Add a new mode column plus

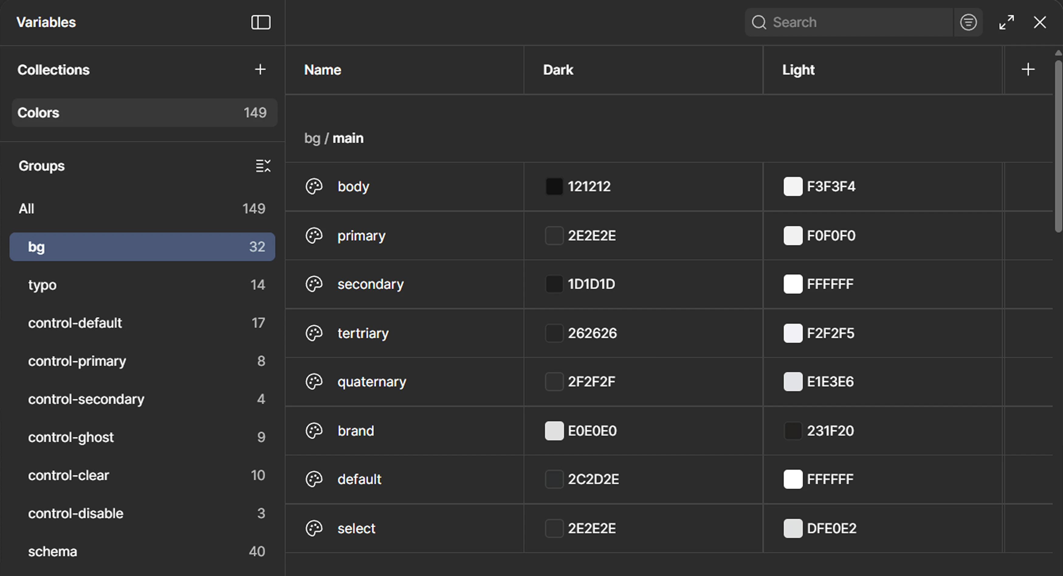pos(1028,69)
